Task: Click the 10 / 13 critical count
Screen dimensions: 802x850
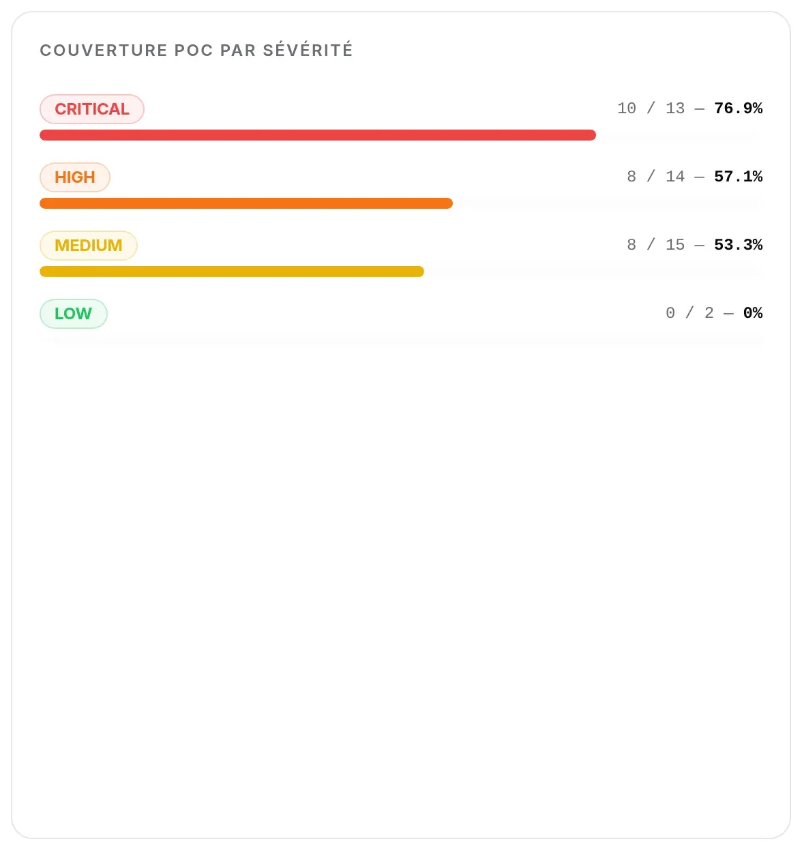Action: 651,108
